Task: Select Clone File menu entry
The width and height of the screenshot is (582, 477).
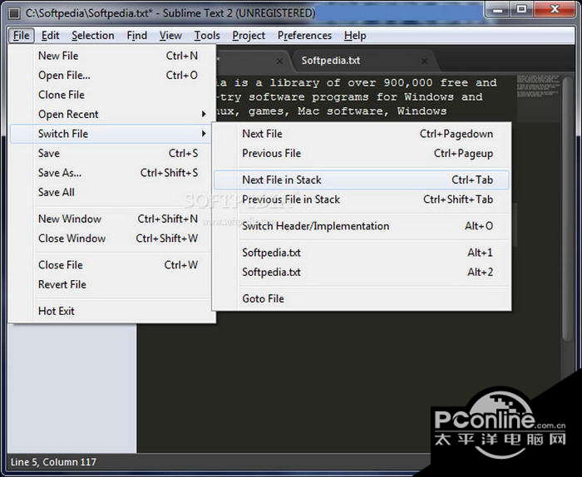Action: click(111, 95)
